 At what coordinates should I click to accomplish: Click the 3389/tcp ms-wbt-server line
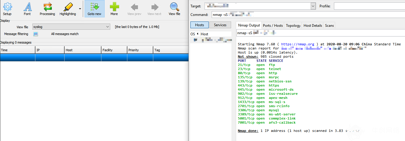click(x=267, y=114)
